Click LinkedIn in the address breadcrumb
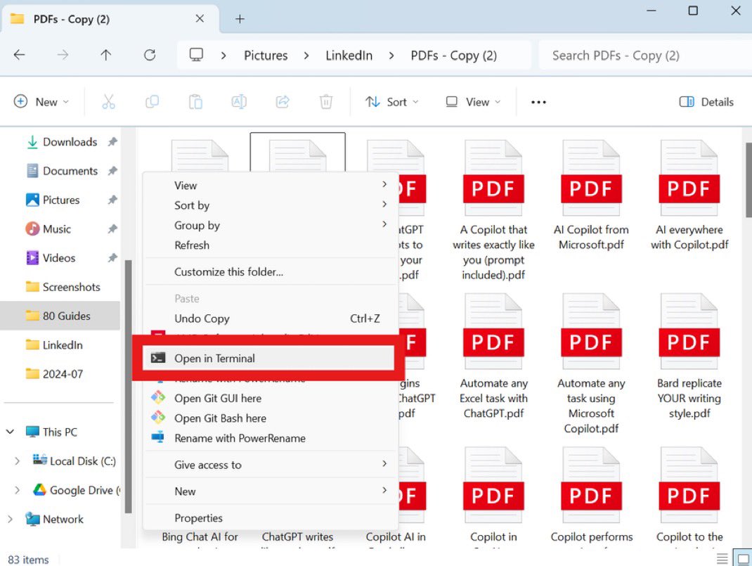 pyautogui.click(x=349, y=56)
